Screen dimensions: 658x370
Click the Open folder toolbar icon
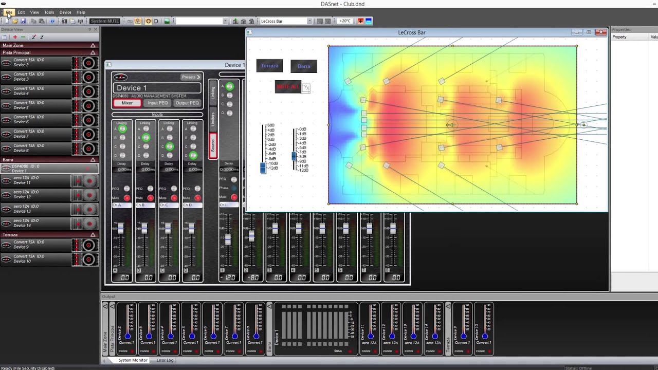(x=14, y=21)
